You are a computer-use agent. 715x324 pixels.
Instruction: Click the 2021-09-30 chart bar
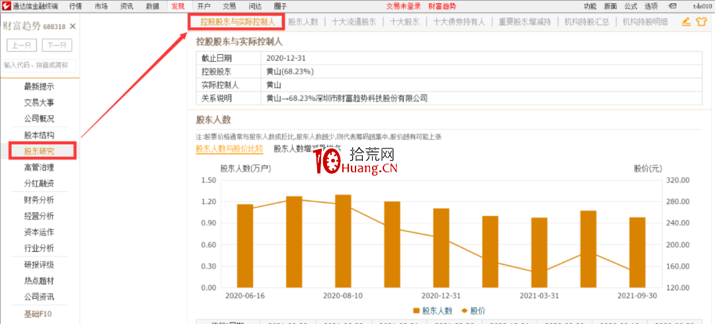(x=637, y=252)
